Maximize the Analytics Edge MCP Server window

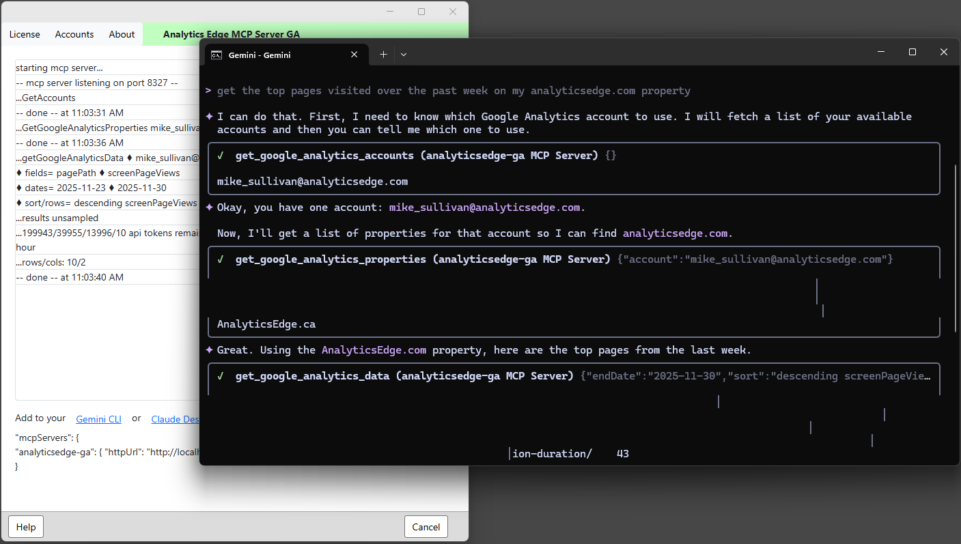tap(421, 12)
